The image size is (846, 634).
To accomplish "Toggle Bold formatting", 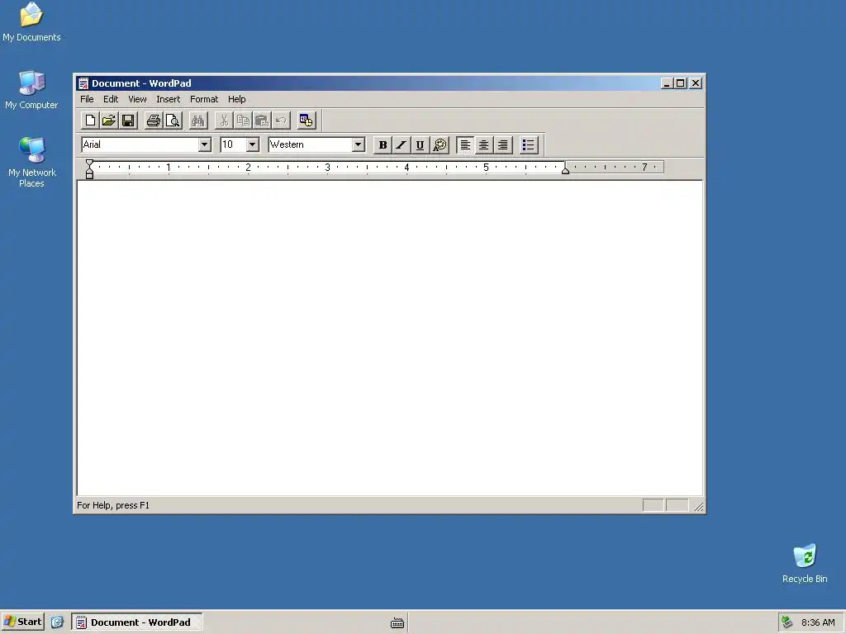I will tap(383, 145).
